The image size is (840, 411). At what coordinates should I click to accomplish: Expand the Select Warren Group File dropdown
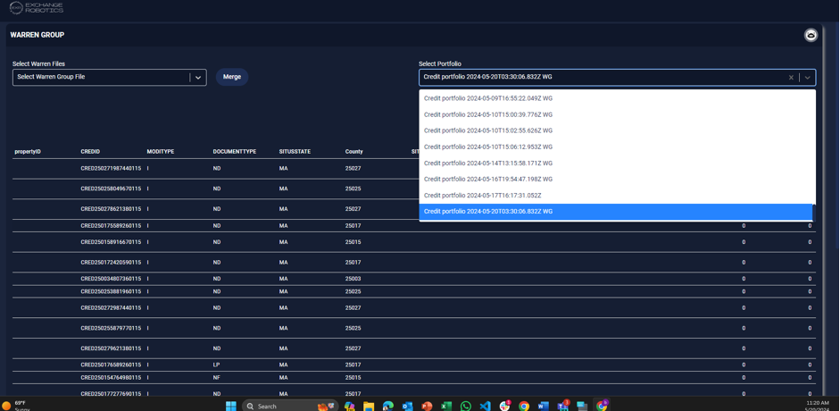pyautogui.click(x=198, y=78)
